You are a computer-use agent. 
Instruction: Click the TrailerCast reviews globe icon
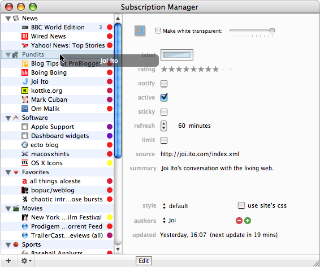click(25, 235)
